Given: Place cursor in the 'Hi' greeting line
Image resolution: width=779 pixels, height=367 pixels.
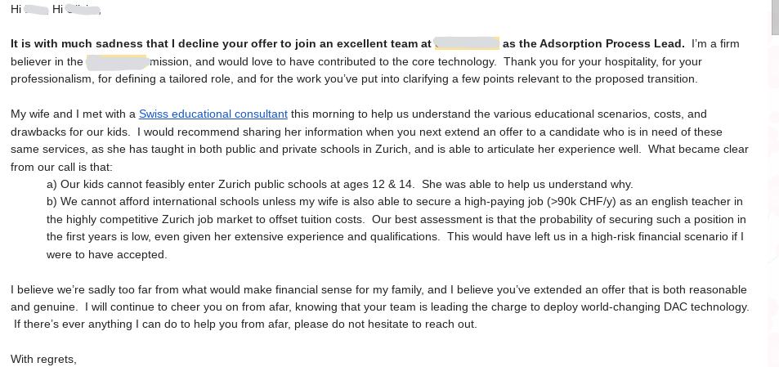Looking at the screenshot, I should [x=16, y=9].
